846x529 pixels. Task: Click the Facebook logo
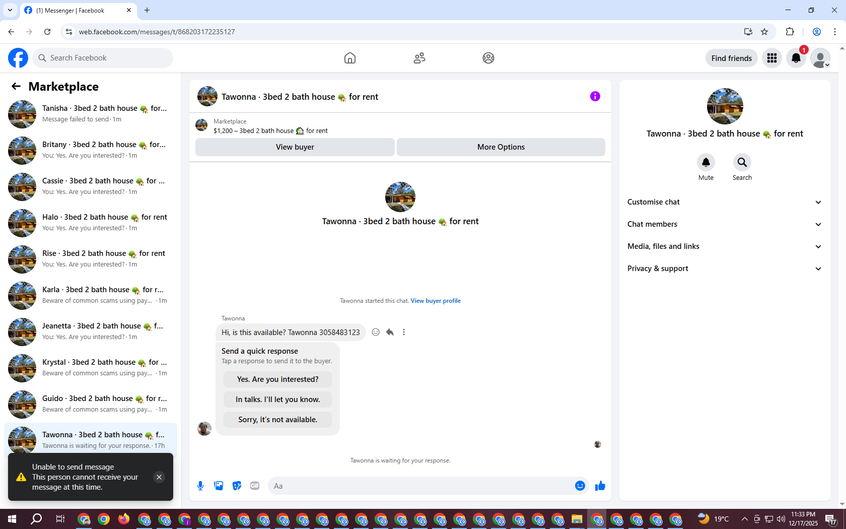18,58
